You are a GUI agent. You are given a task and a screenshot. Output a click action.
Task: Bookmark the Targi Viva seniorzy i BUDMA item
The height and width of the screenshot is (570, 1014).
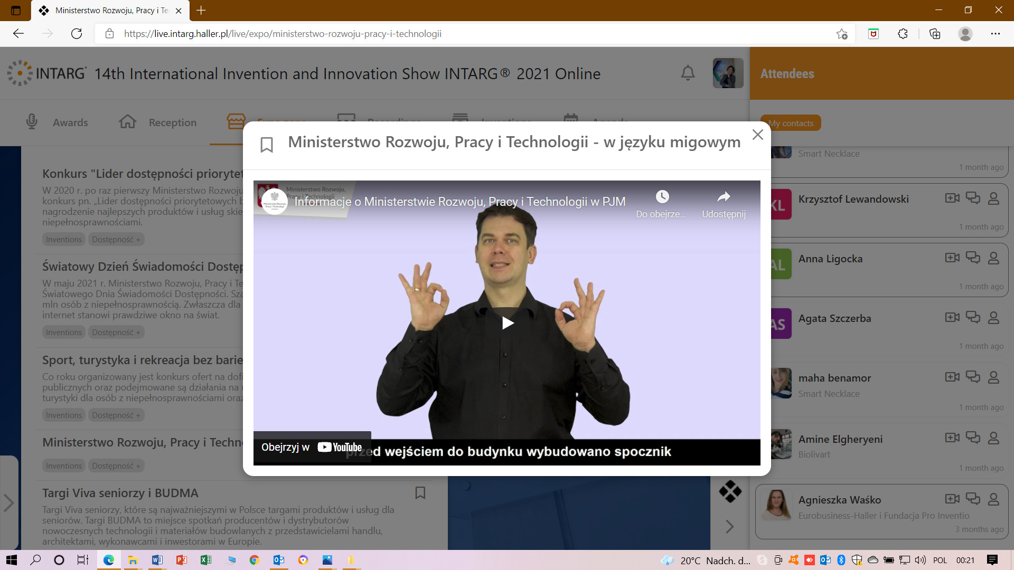420,493
